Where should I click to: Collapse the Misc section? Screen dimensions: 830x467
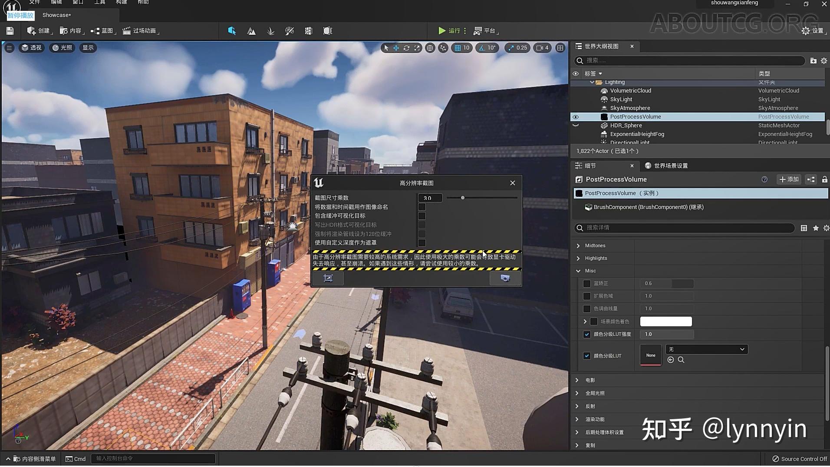[578, 271]
